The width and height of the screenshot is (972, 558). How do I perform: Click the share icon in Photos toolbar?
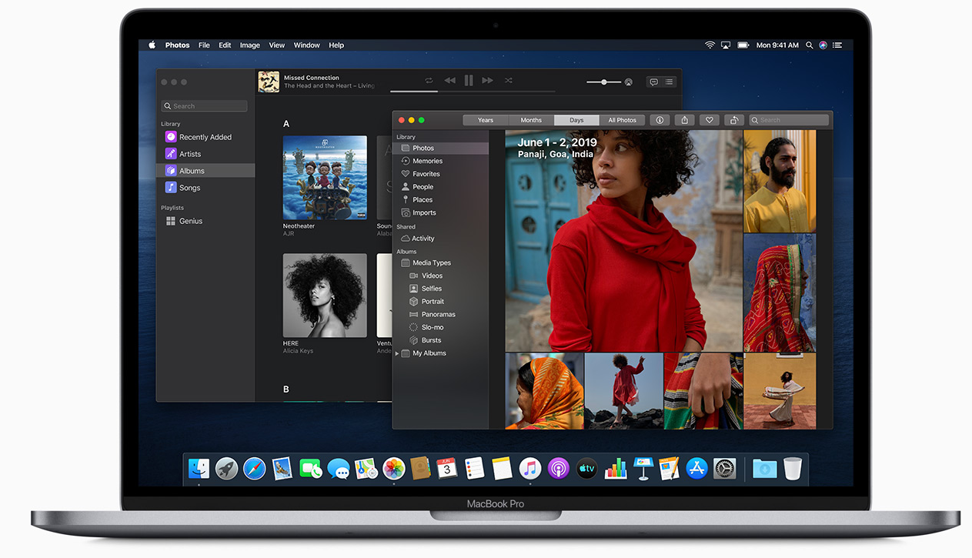coord(684,120)
